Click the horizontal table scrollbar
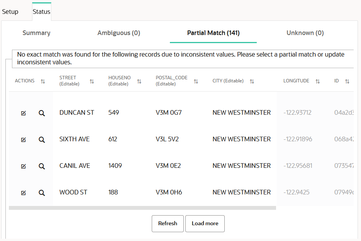This screenshot has width=361, height=241. (x=142, y=208)
